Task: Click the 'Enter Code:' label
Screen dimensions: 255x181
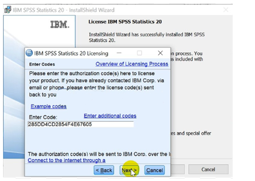Action: pos(43,117)
